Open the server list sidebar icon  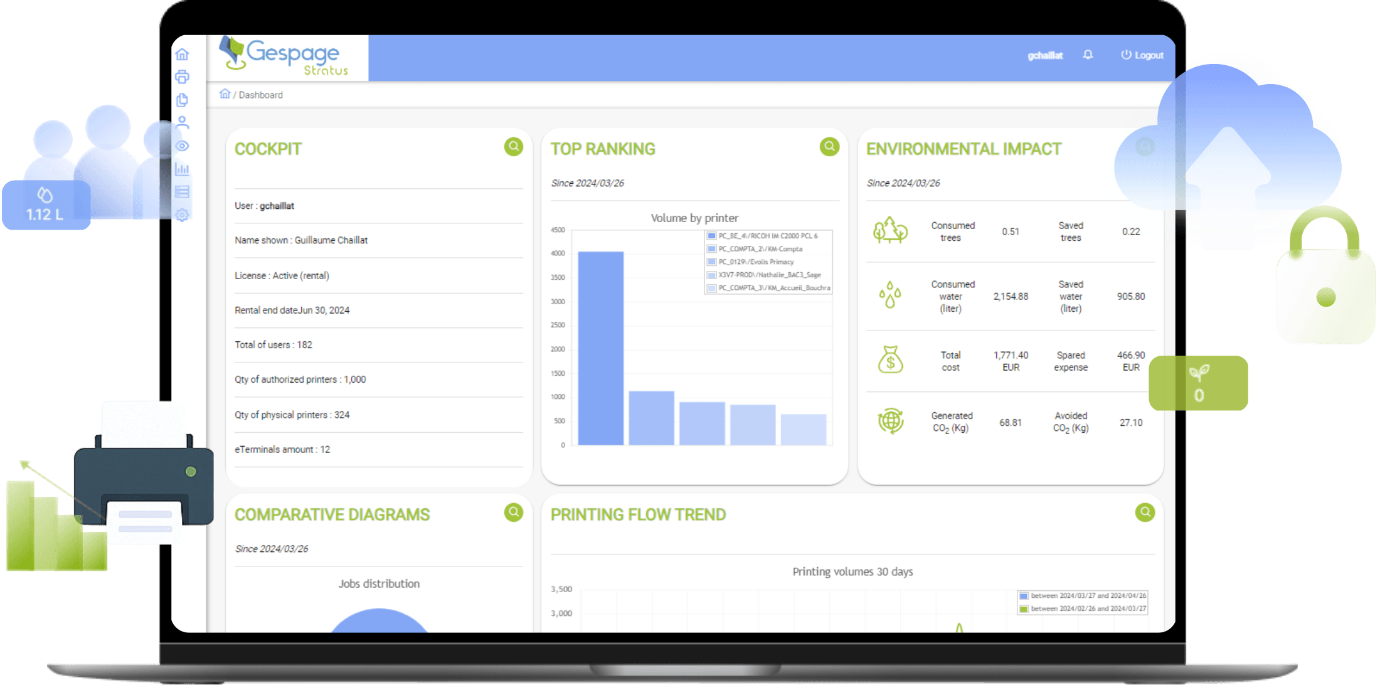[182, 192]
